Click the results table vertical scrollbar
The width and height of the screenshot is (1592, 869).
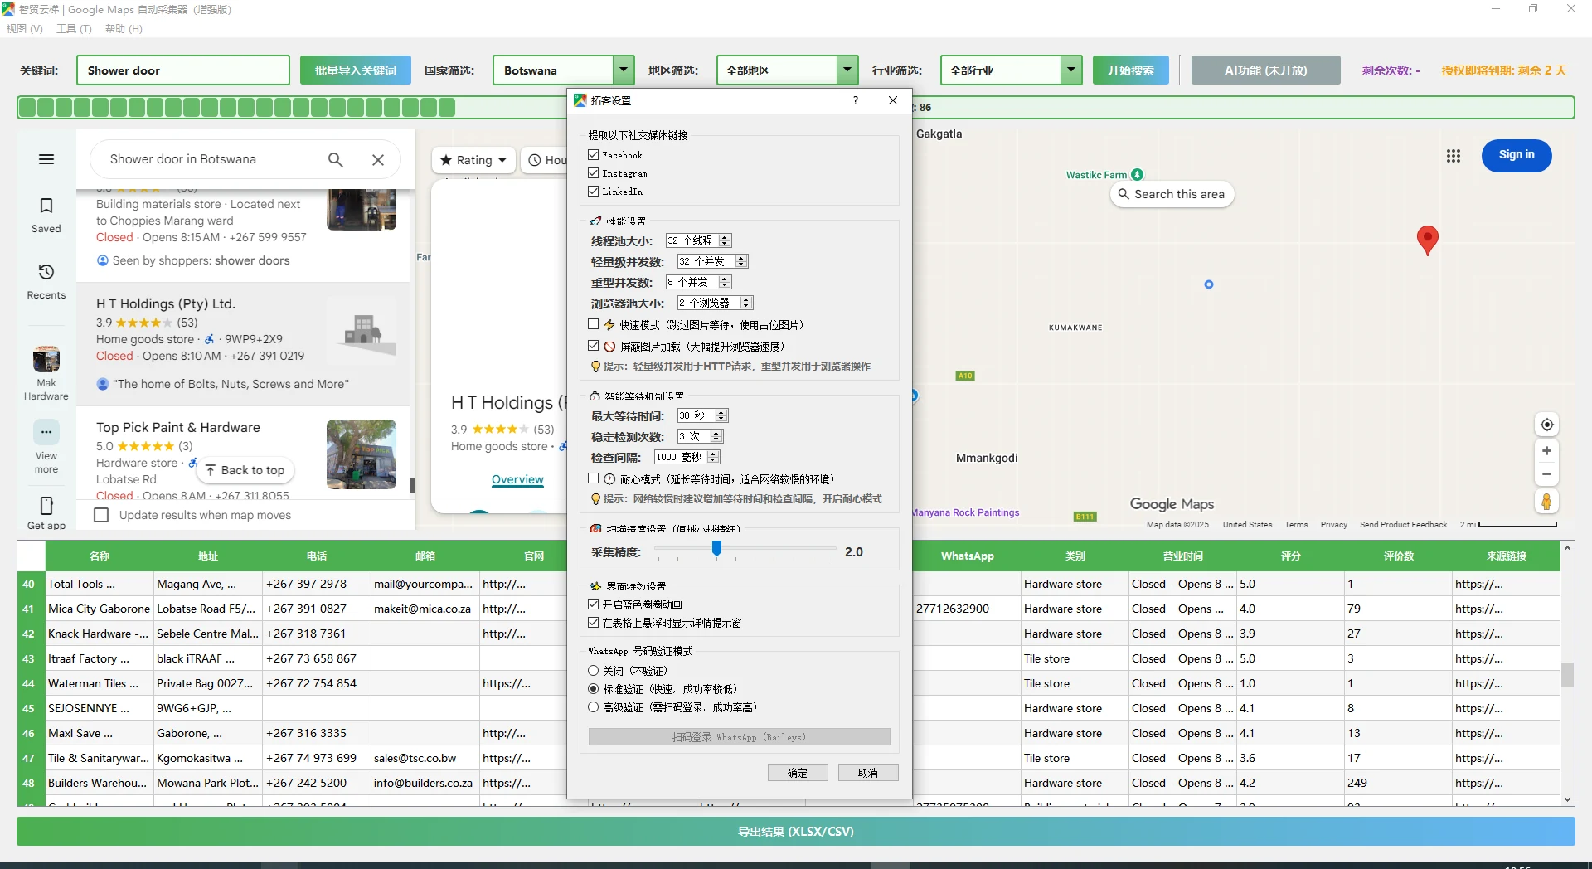coord(1567,673)
